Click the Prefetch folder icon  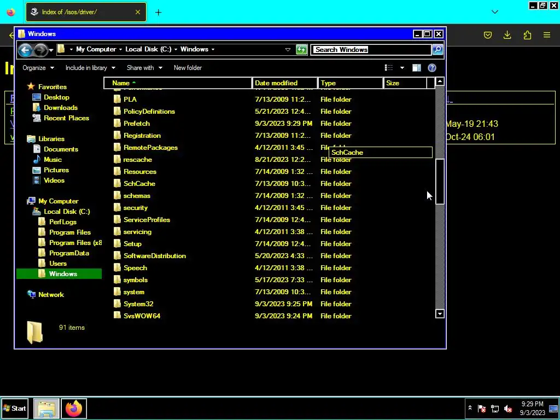pos(117,124)
